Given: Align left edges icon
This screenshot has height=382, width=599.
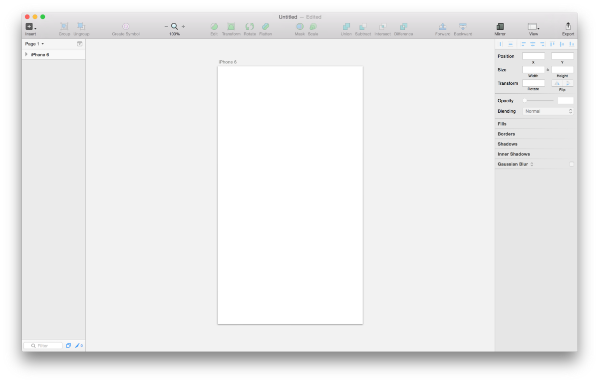Looking at the screenshot, I should coord(524,44).
